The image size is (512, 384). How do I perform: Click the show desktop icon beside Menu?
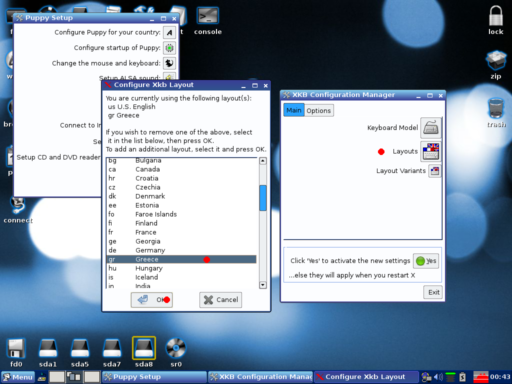[x=42, y=377]
